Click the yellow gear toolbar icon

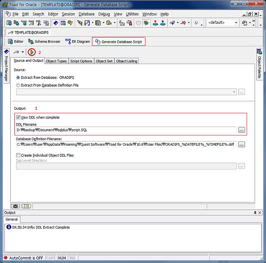[x=71, y=23]
